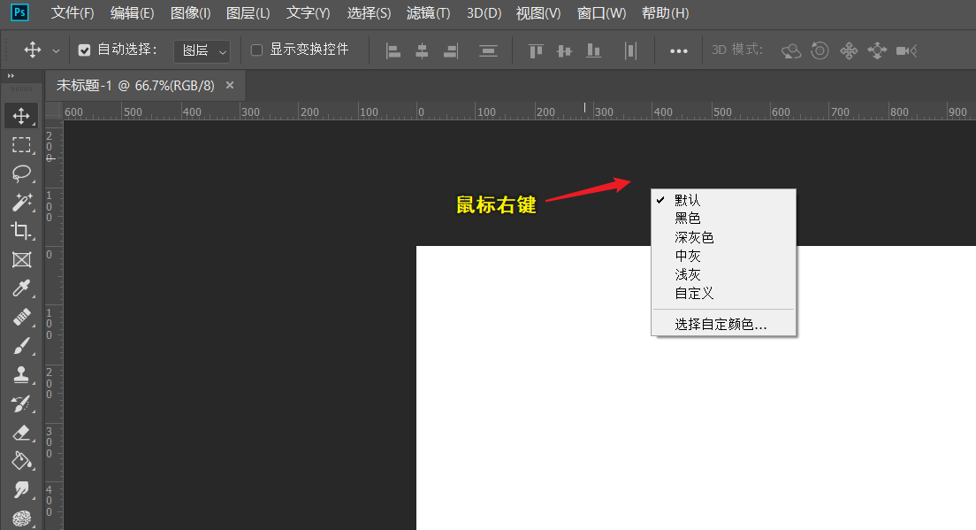Choose 黑色 from the context menu
The image size is (976, 530).
[x=688, y=219]
